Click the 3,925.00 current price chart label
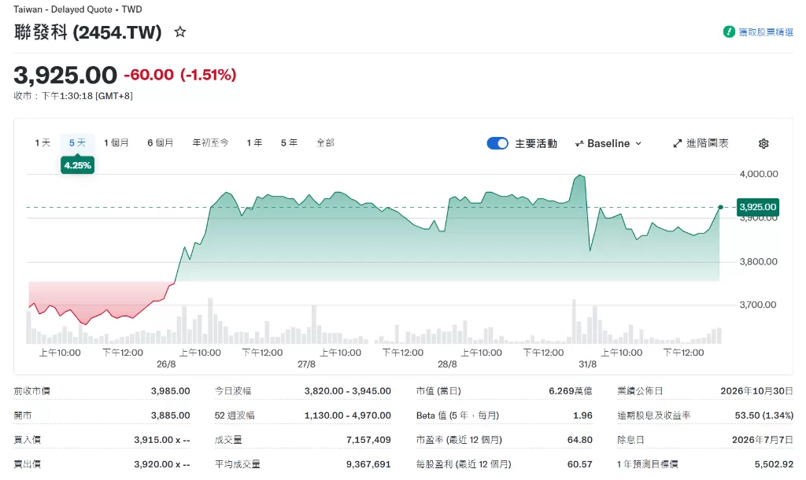The height and width of the screenshot is (480, 806). point(758,207)
